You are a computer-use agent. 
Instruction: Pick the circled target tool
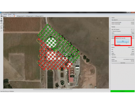(1, 28)
